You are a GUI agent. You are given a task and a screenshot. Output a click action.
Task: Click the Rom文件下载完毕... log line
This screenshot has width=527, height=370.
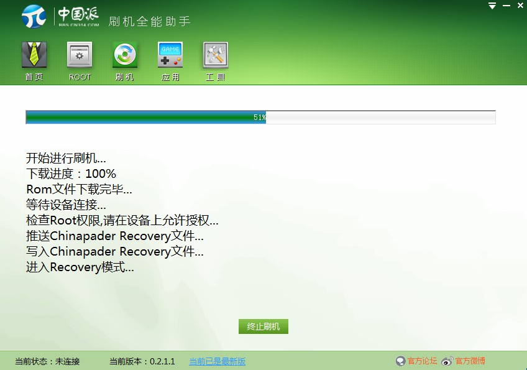79,189
